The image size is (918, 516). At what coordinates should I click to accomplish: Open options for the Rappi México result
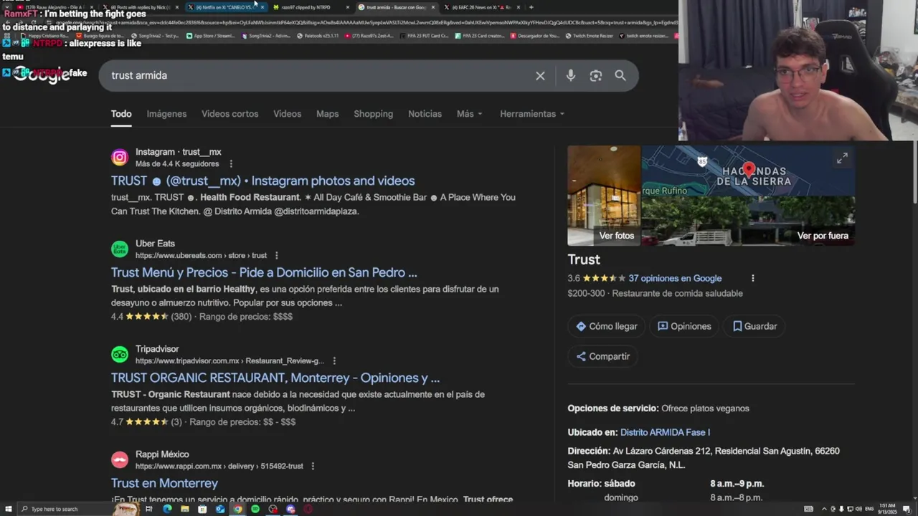313,466
